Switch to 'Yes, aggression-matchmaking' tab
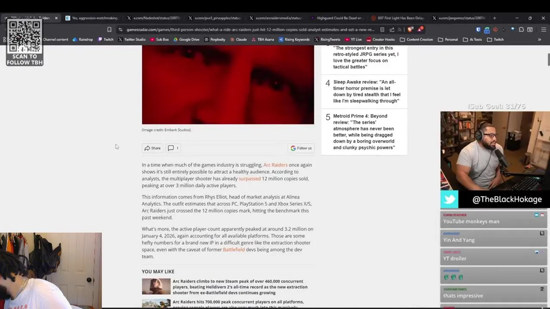 [92, 18]
